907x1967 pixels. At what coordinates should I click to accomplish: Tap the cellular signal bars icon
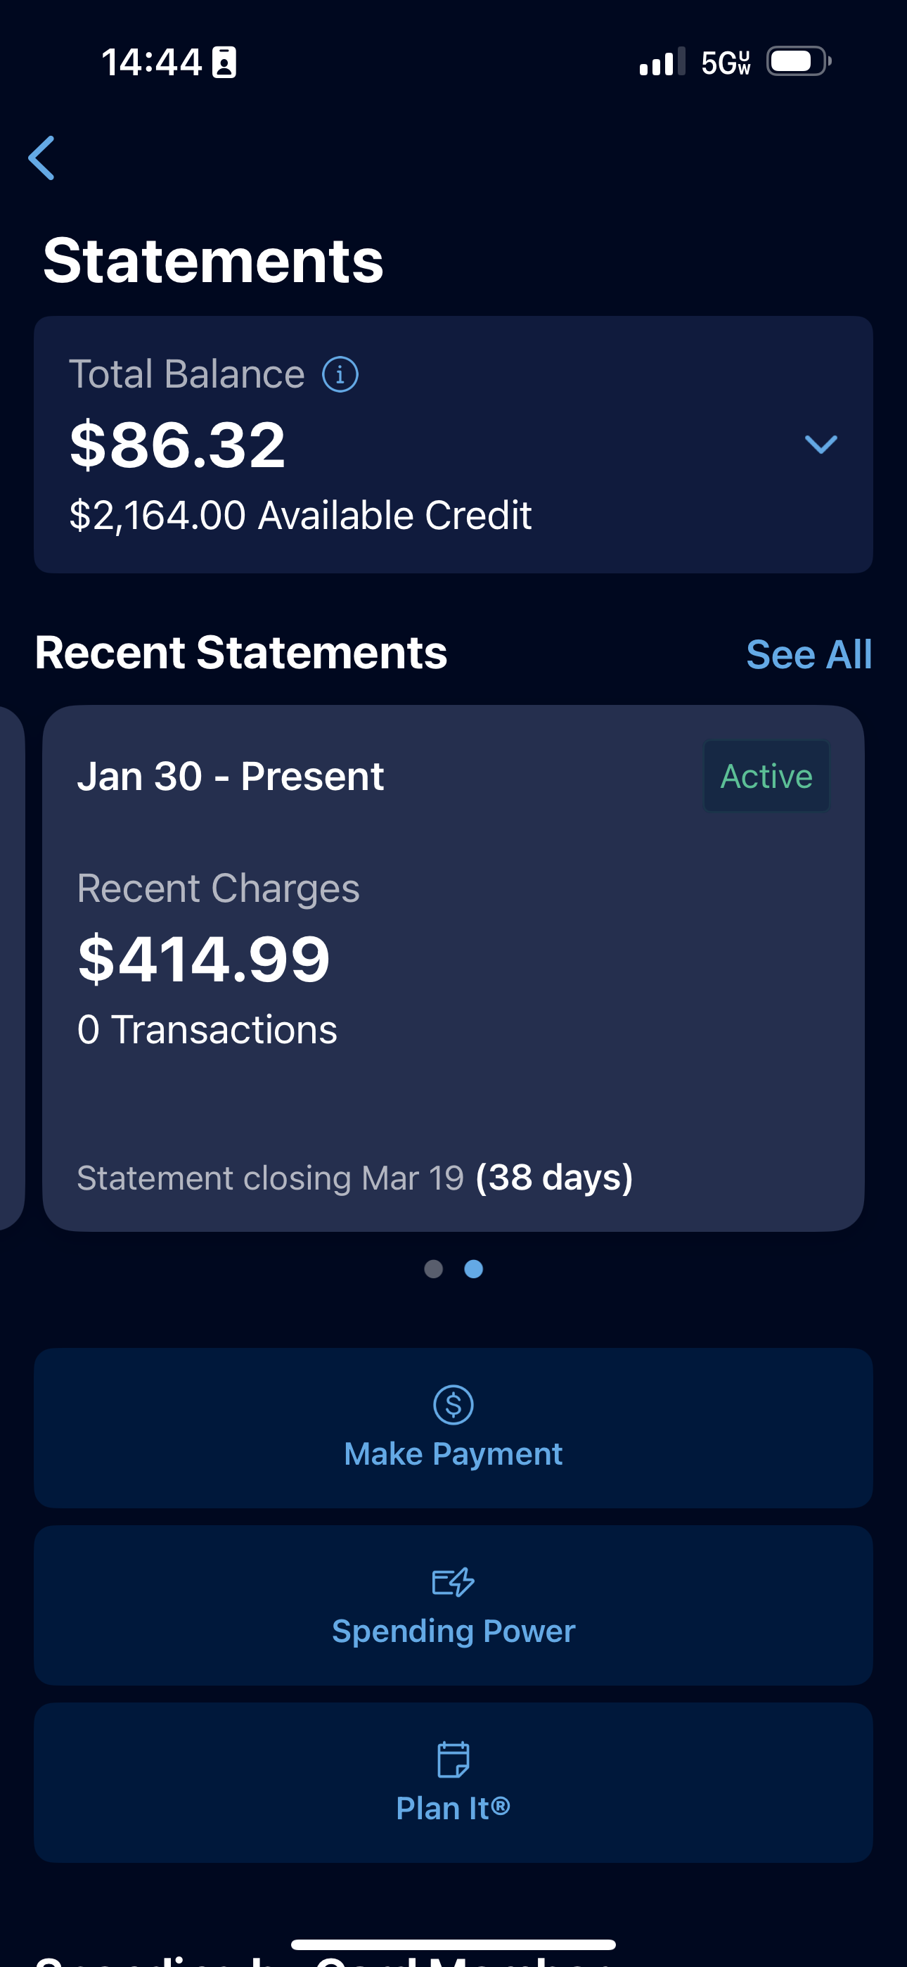[x=661, y=63]
